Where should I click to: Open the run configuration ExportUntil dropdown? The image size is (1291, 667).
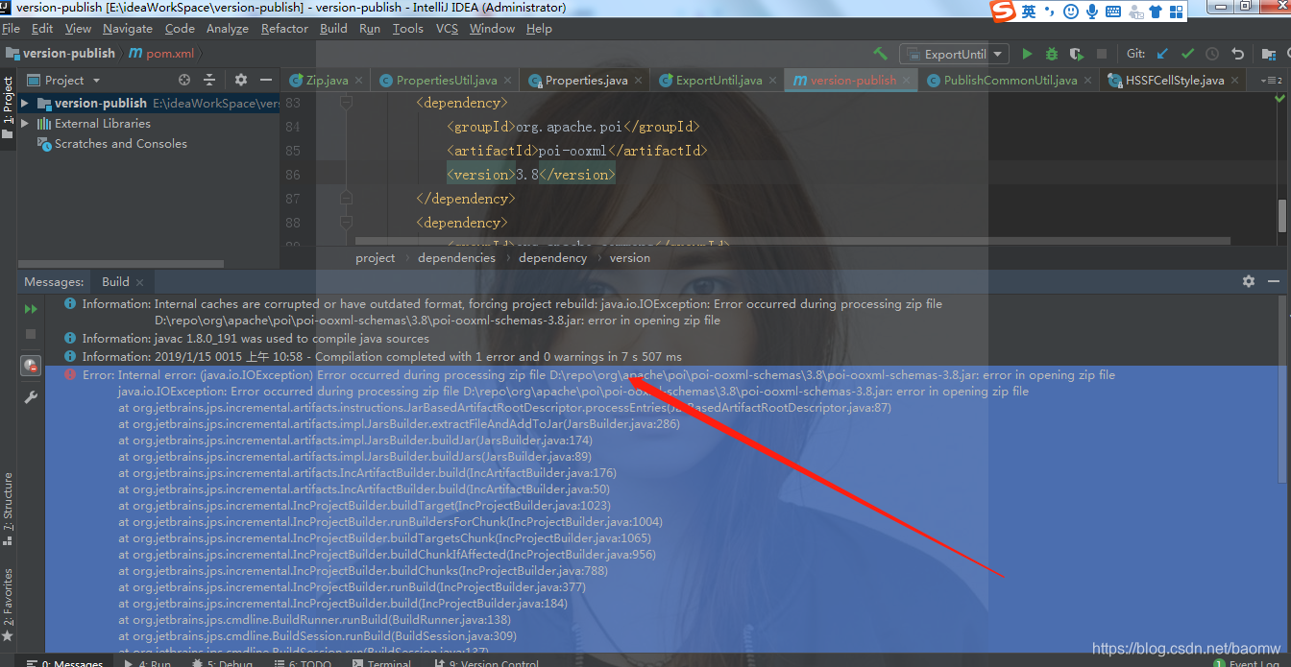coord(954,54)
